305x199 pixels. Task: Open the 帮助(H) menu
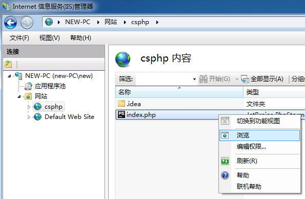(x=80, y=38)
